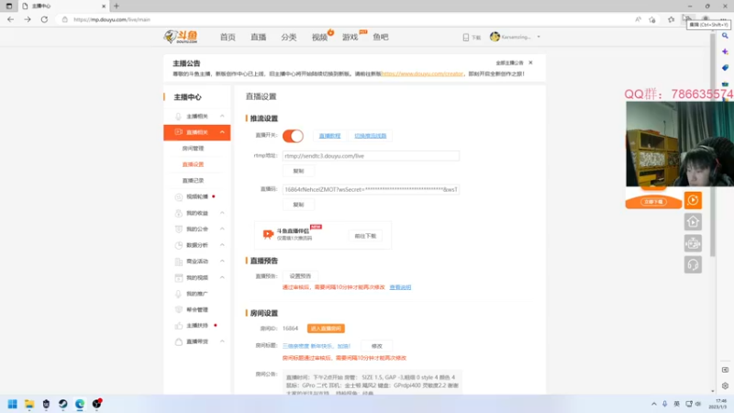Click the 数据分析 pie chart icon
Viewport: 734px width, 413px height.
(178, 245)
